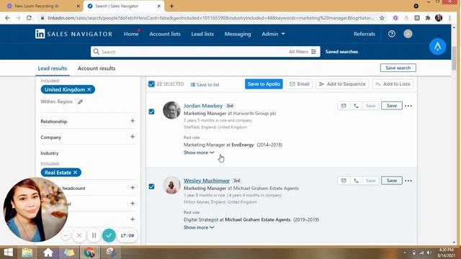This screenshot has height=259, width=461.
Task: Open the Referrals link
Action: (364, 34)
